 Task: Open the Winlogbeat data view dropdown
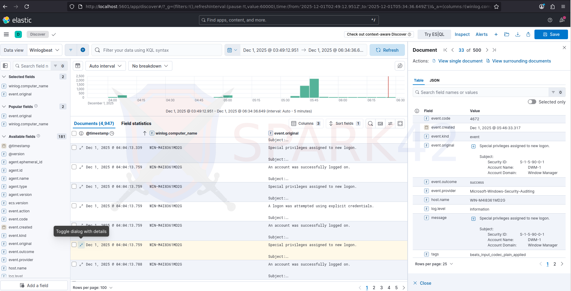click(x=44, y=50)
